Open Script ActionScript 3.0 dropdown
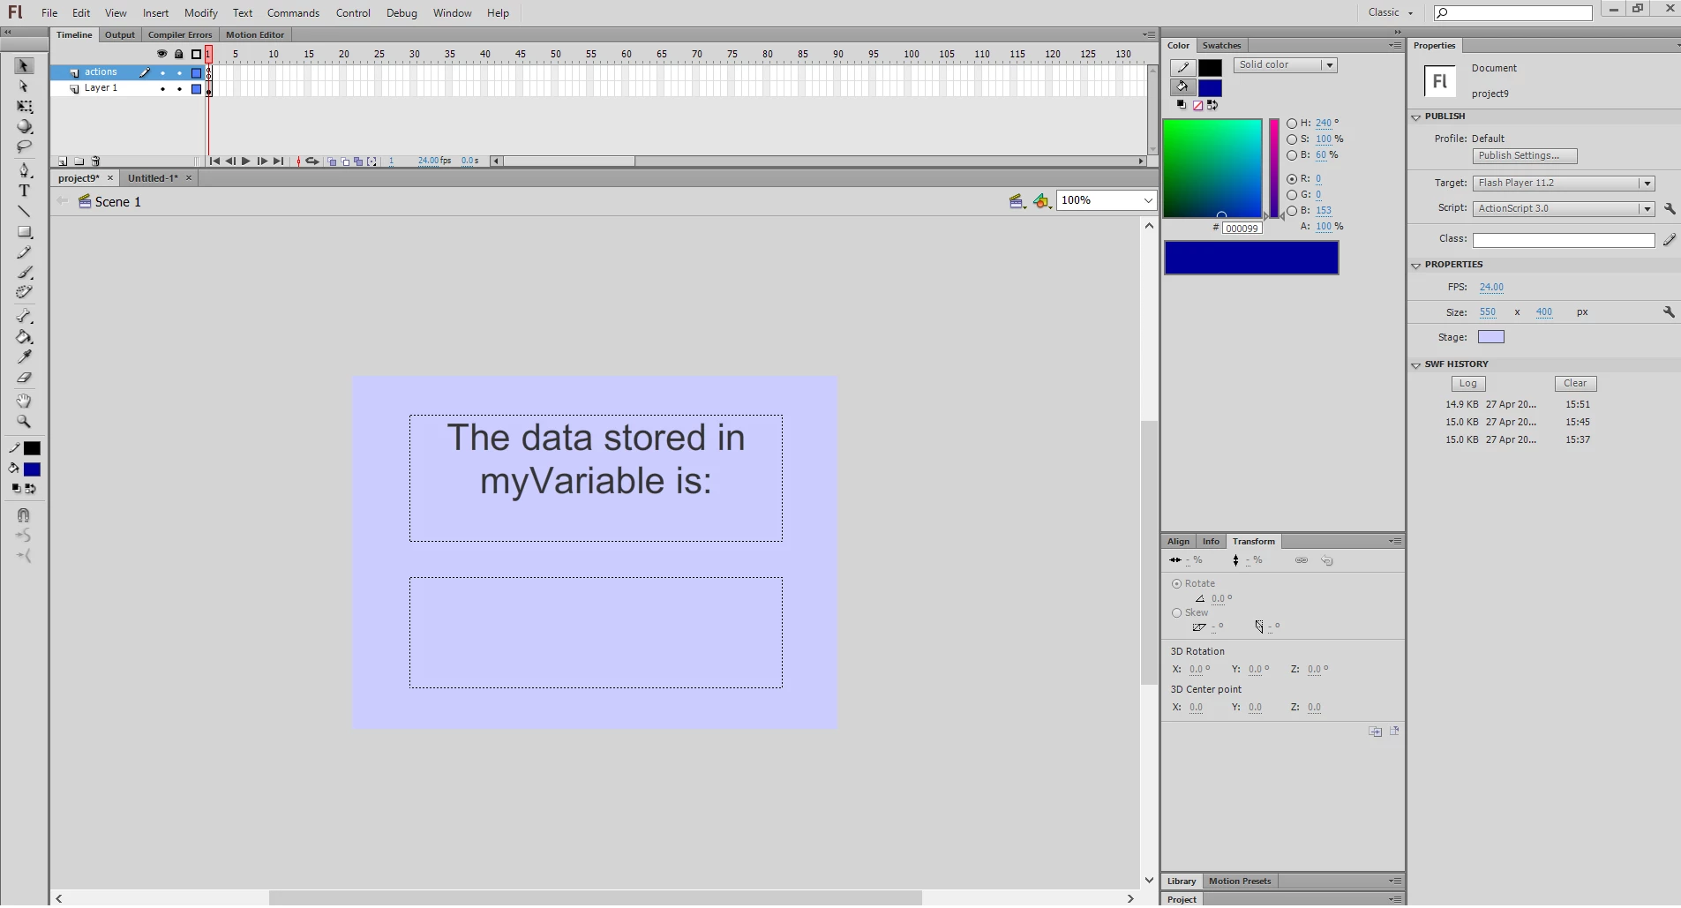This screenshot has height=908, width=1681. tap(1563, 209)
